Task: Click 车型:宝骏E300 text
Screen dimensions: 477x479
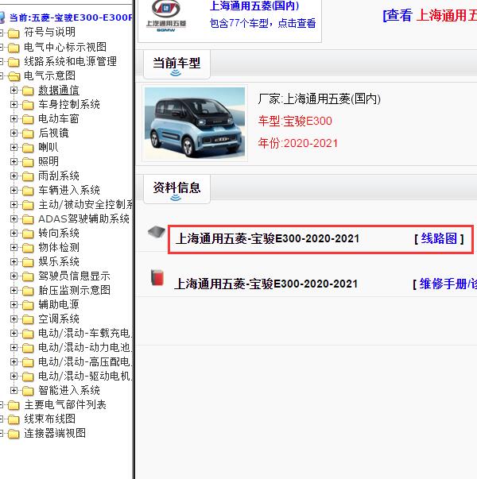Action: (295, 122)
